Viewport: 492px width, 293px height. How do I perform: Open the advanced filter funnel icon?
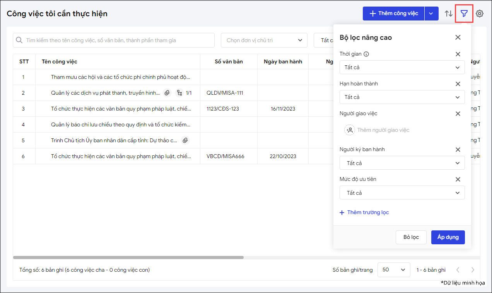coord(464,14)
